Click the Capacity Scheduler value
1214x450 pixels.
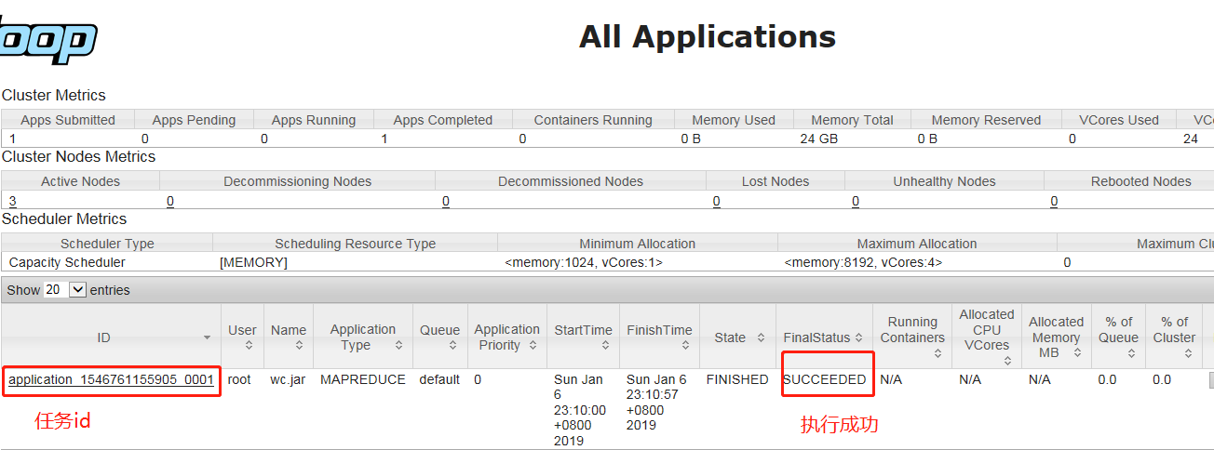point(67,262)
